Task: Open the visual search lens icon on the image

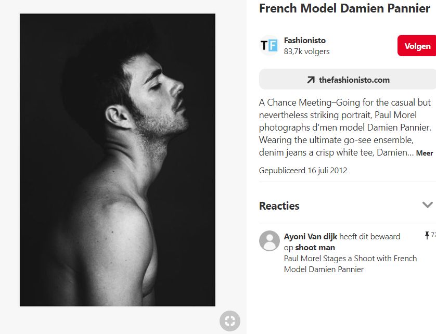Action: pyautogui.click(x=230, y=320)
